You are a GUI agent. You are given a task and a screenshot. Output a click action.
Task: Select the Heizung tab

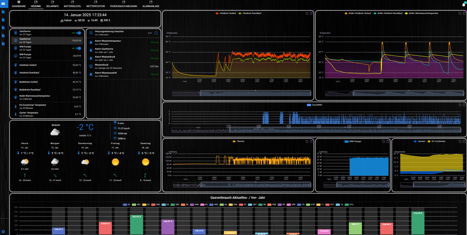(36, 5)
